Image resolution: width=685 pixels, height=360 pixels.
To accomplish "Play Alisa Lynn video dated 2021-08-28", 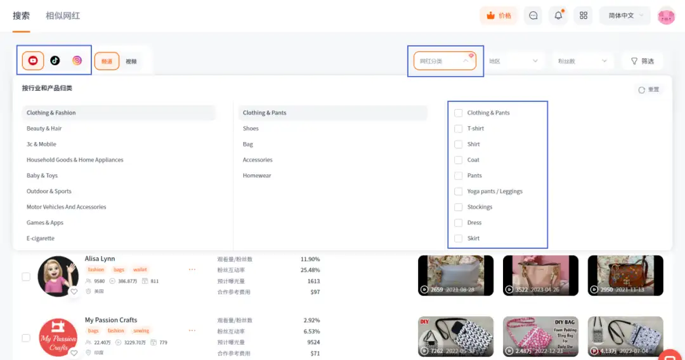I will (455, 276).
